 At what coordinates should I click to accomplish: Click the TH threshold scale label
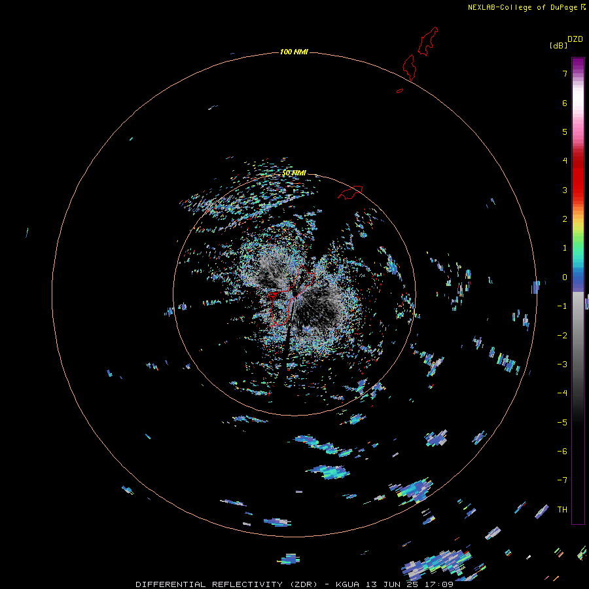[x=562, y=510]
